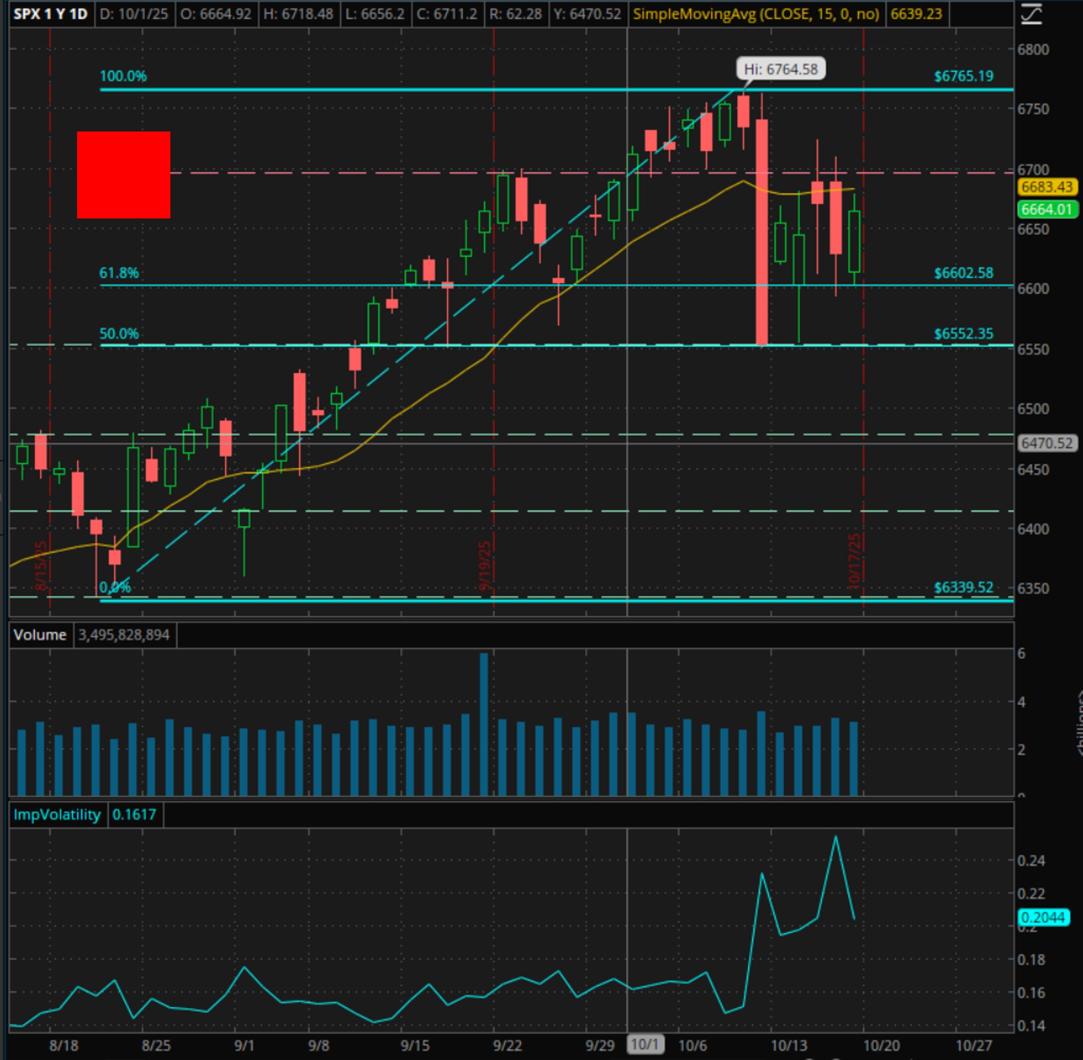
Task: Click the cyan 0.2044 implied volatility bubble
Action: (x=1043, y=917)
